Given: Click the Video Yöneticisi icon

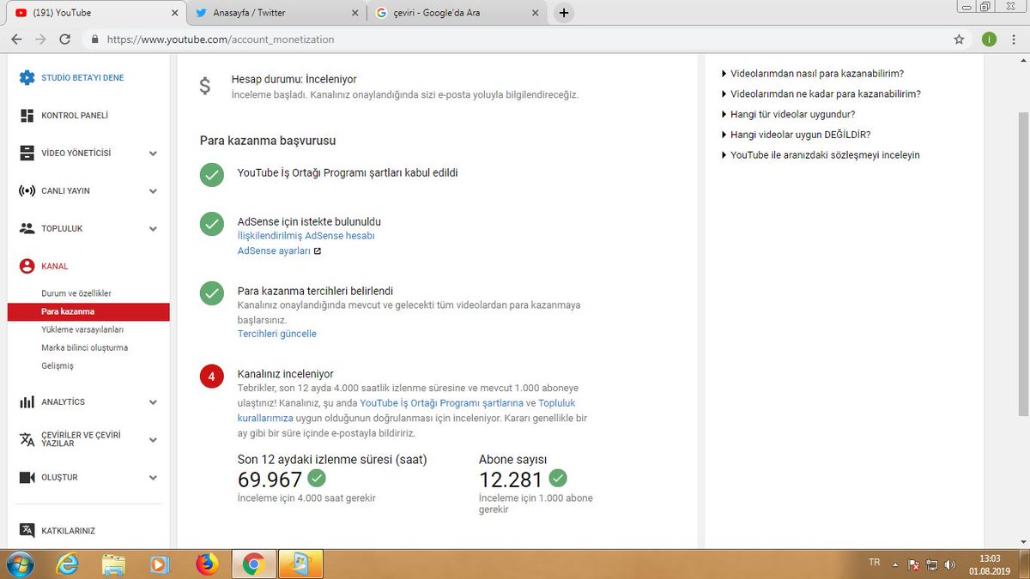Looking at the screenshot, I should (27, 153).
